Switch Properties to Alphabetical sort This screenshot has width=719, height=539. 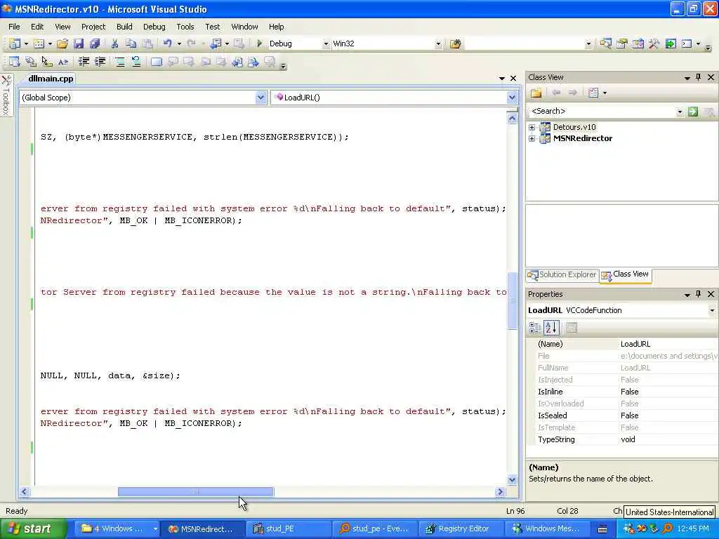[551, 327]
